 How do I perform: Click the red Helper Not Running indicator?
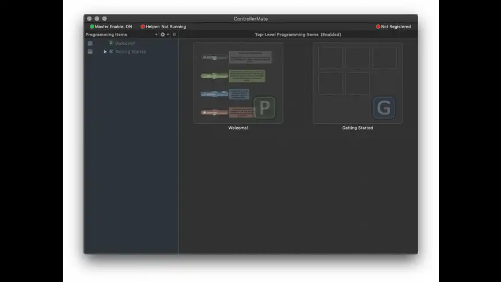pyautogui.click(x=143, y=26)
